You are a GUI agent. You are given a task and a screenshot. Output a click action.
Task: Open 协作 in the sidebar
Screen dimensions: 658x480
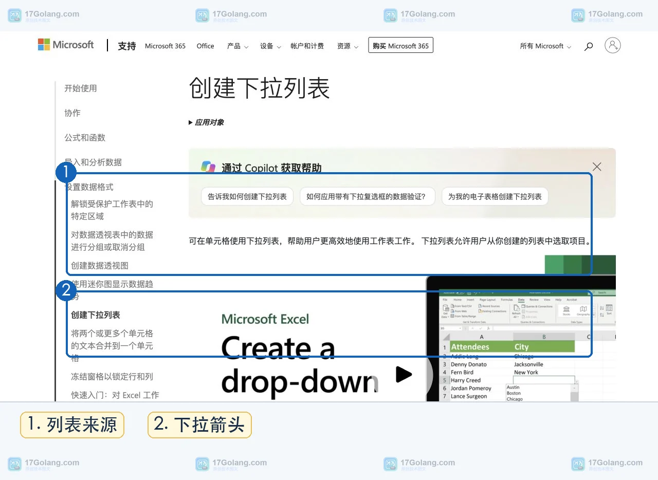coord(72,113)
